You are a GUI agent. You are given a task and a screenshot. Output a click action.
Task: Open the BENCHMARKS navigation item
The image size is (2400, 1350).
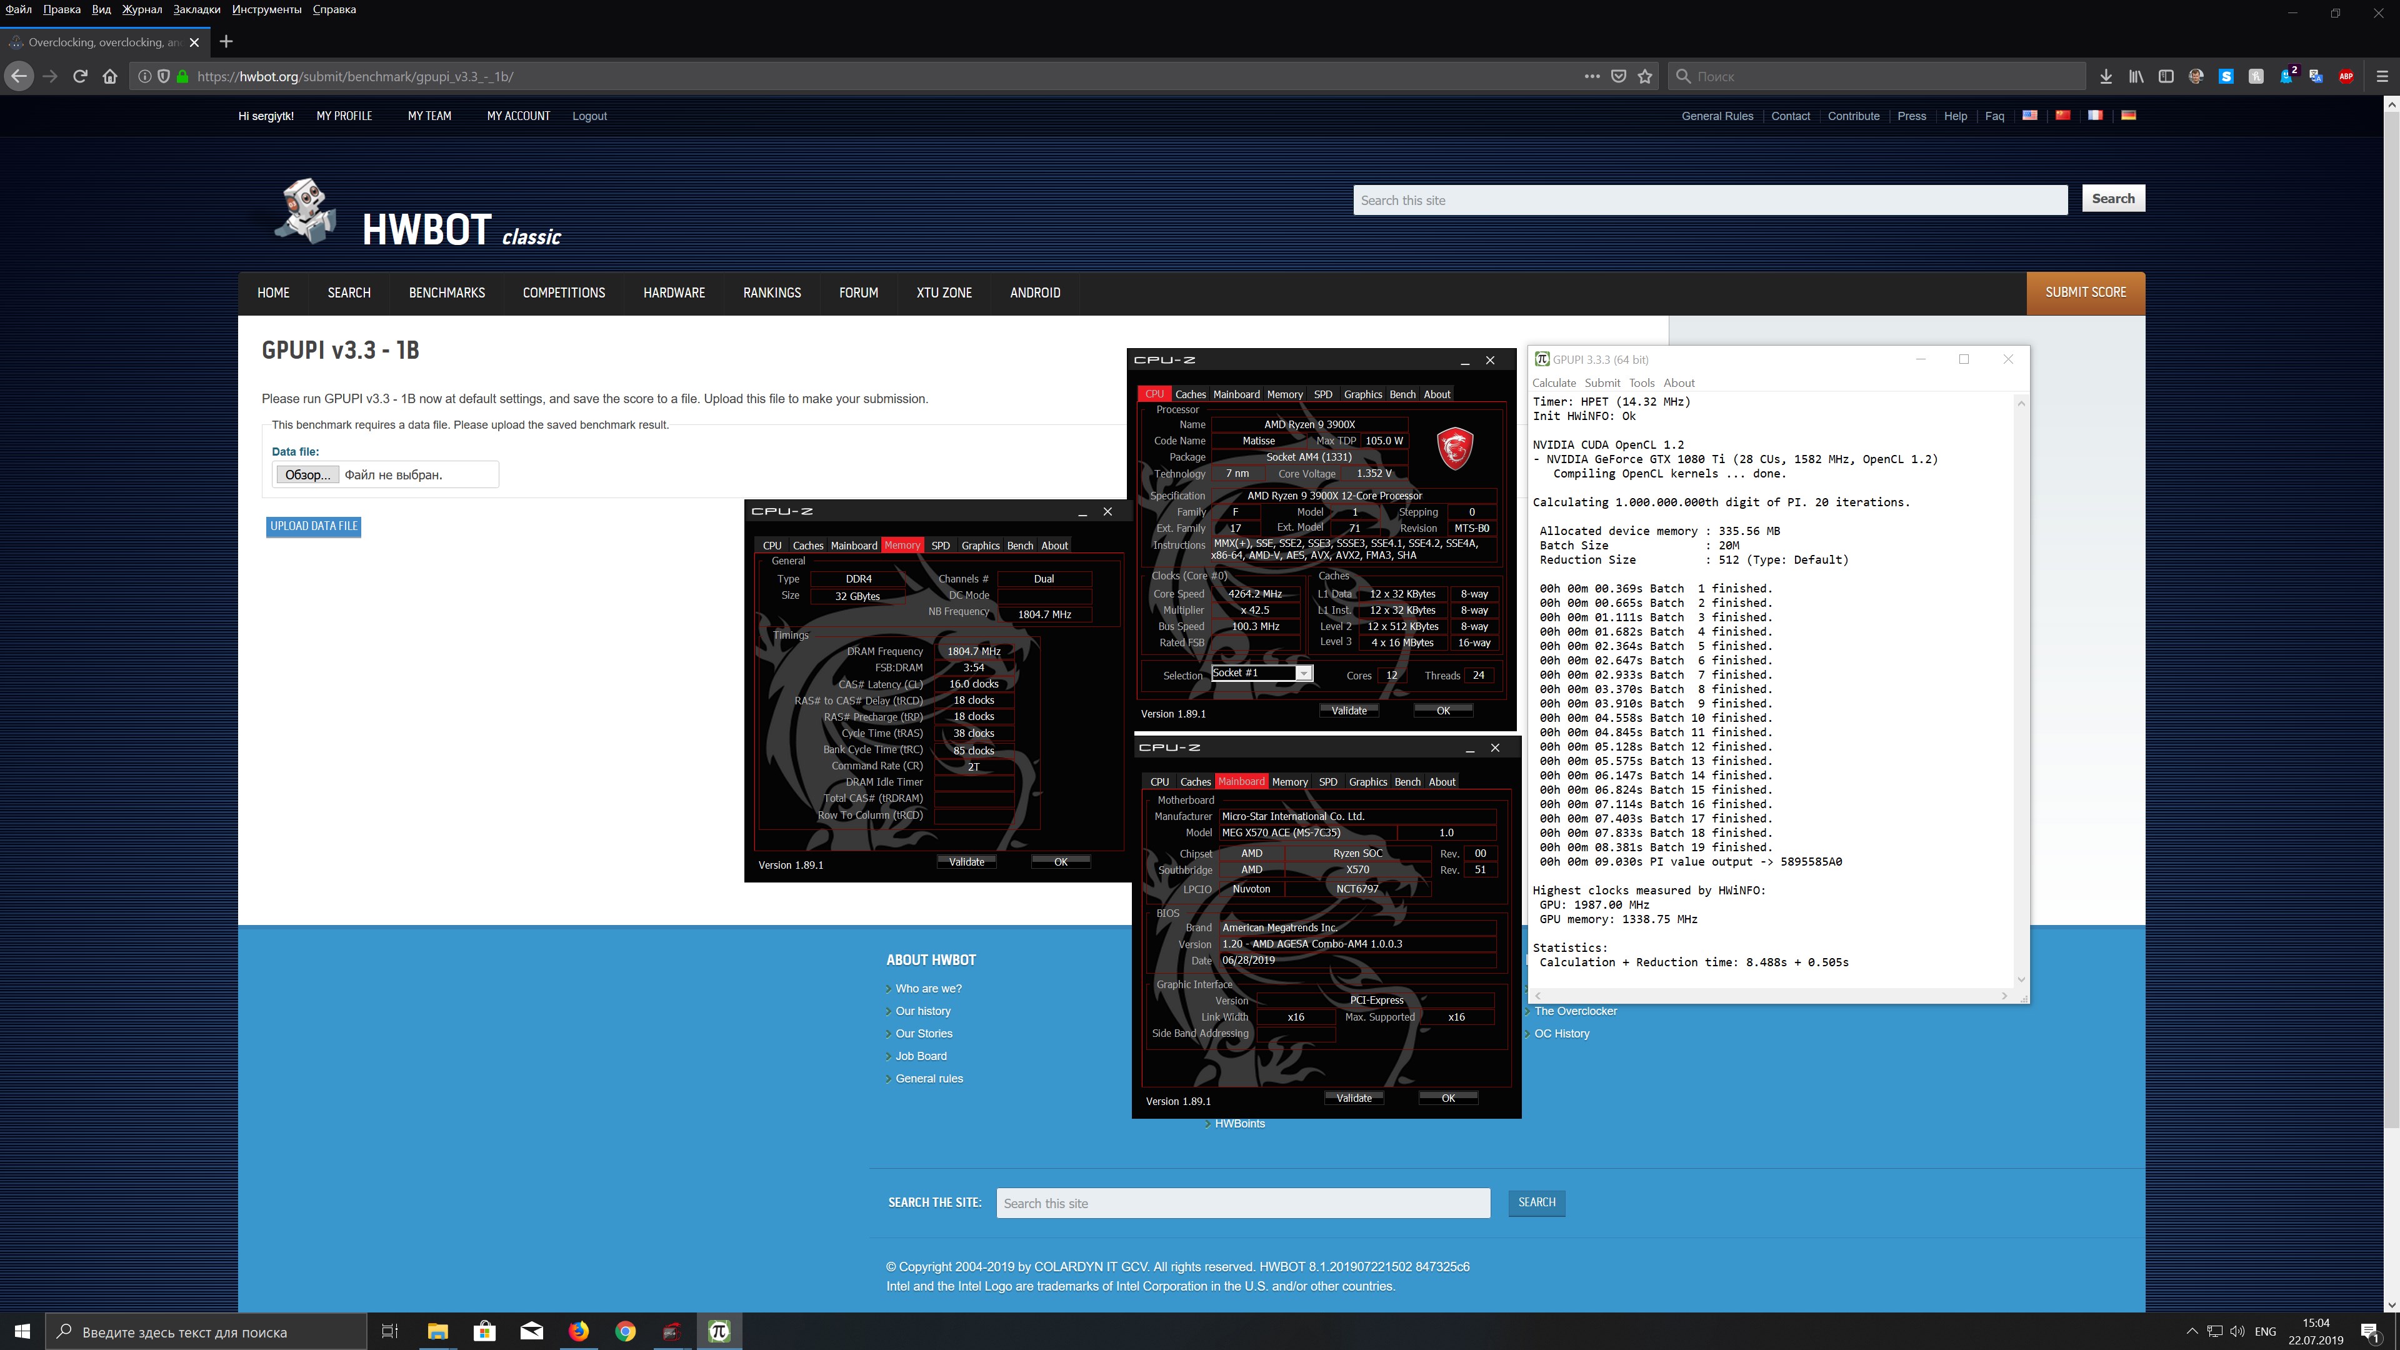pos(447,292)
